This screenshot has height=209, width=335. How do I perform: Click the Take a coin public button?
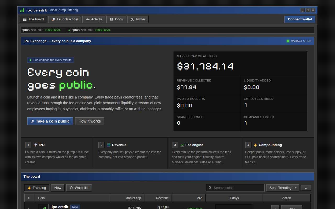(x=50, y=121)
